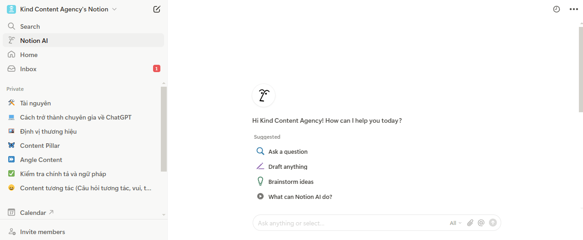The height and width of the screenshot is (240, 583).
Task: Click Invite members link
Action: [42, 232]
